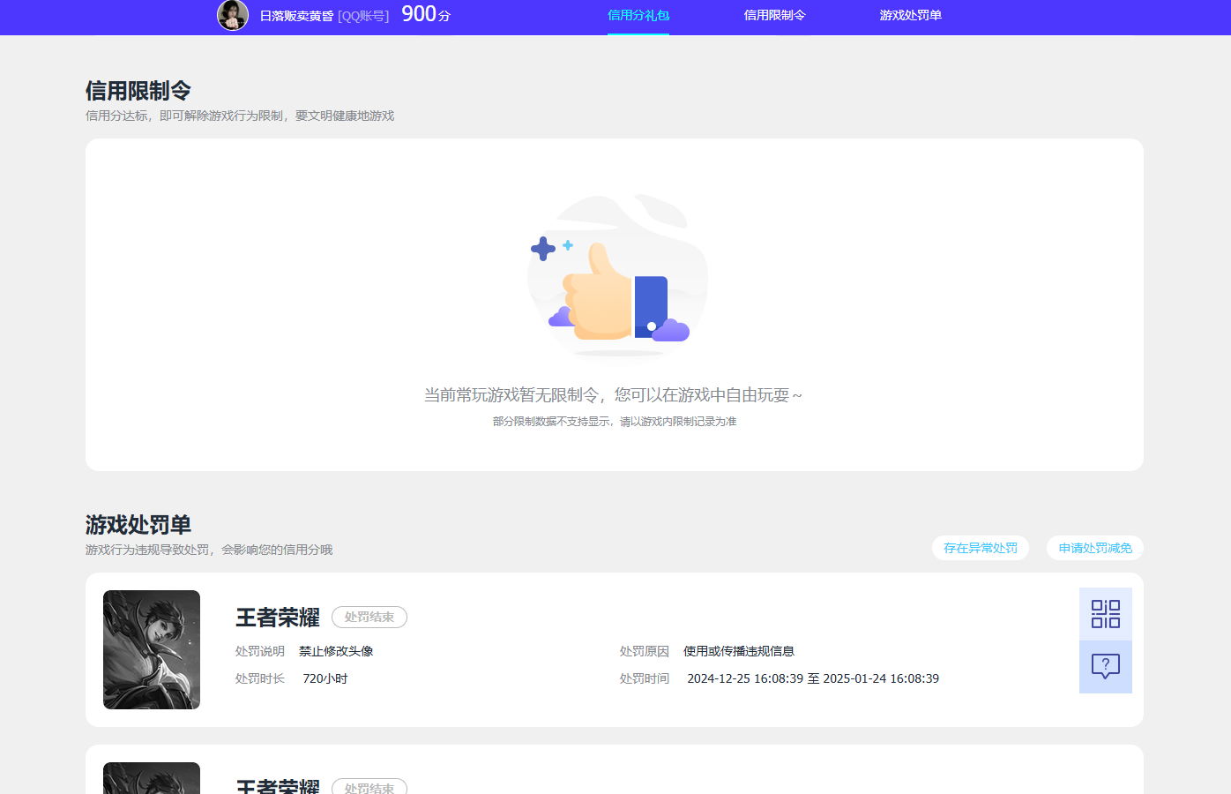Open the question mark help icon
Viewport: 1231px width, 794px height.
pyautogui.click(x=1105, y=667)
